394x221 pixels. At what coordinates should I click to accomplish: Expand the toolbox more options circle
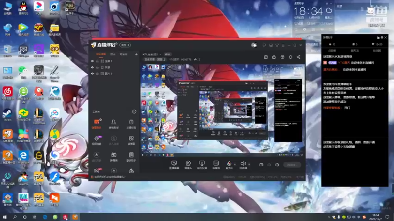(x=134, y=111)
